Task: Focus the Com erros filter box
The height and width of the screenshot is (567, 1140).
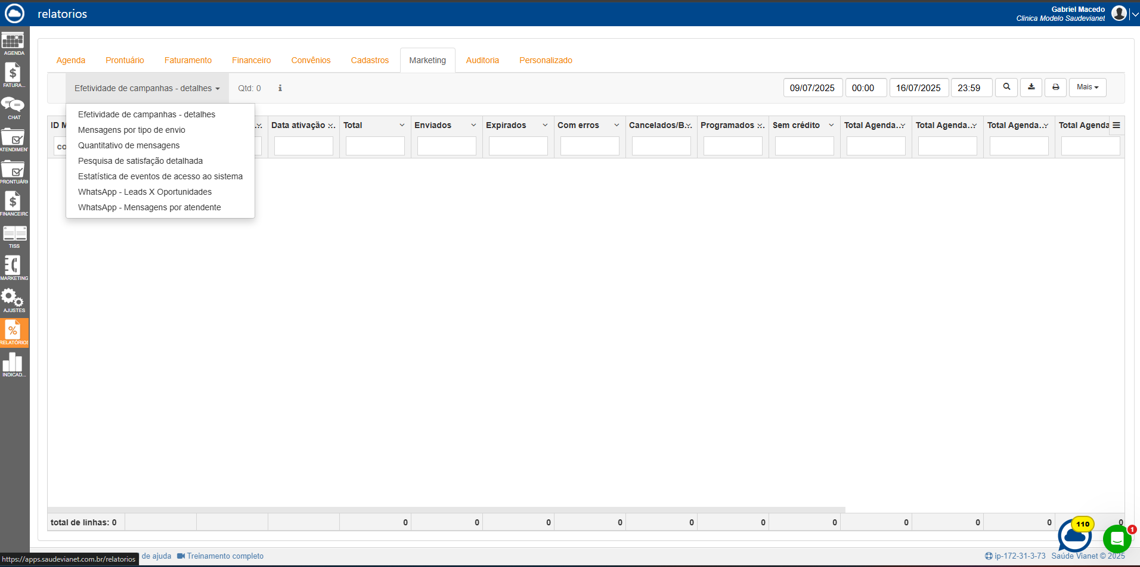Action: (x=590, y=146)
